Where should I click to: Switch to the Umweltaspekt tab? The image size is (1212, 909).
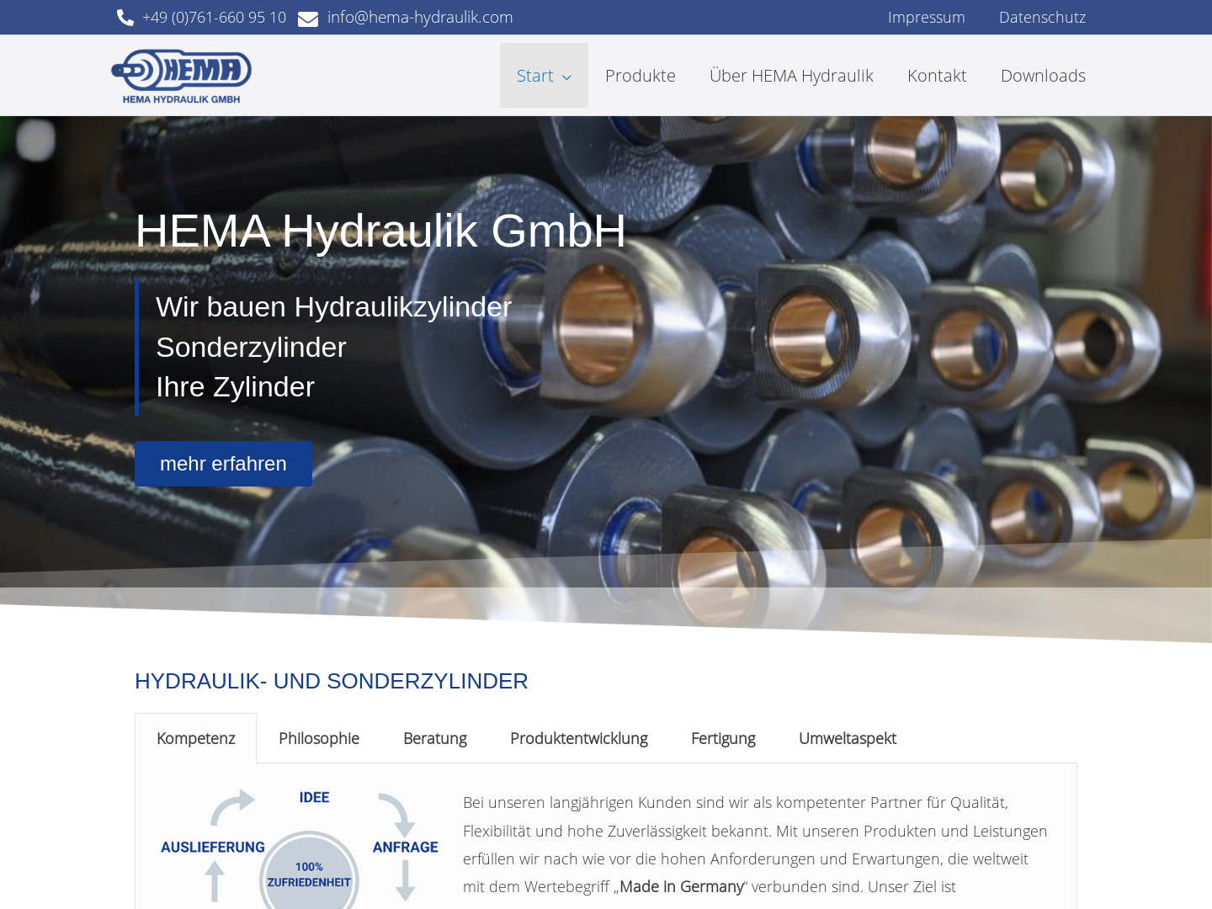point(847,738)
